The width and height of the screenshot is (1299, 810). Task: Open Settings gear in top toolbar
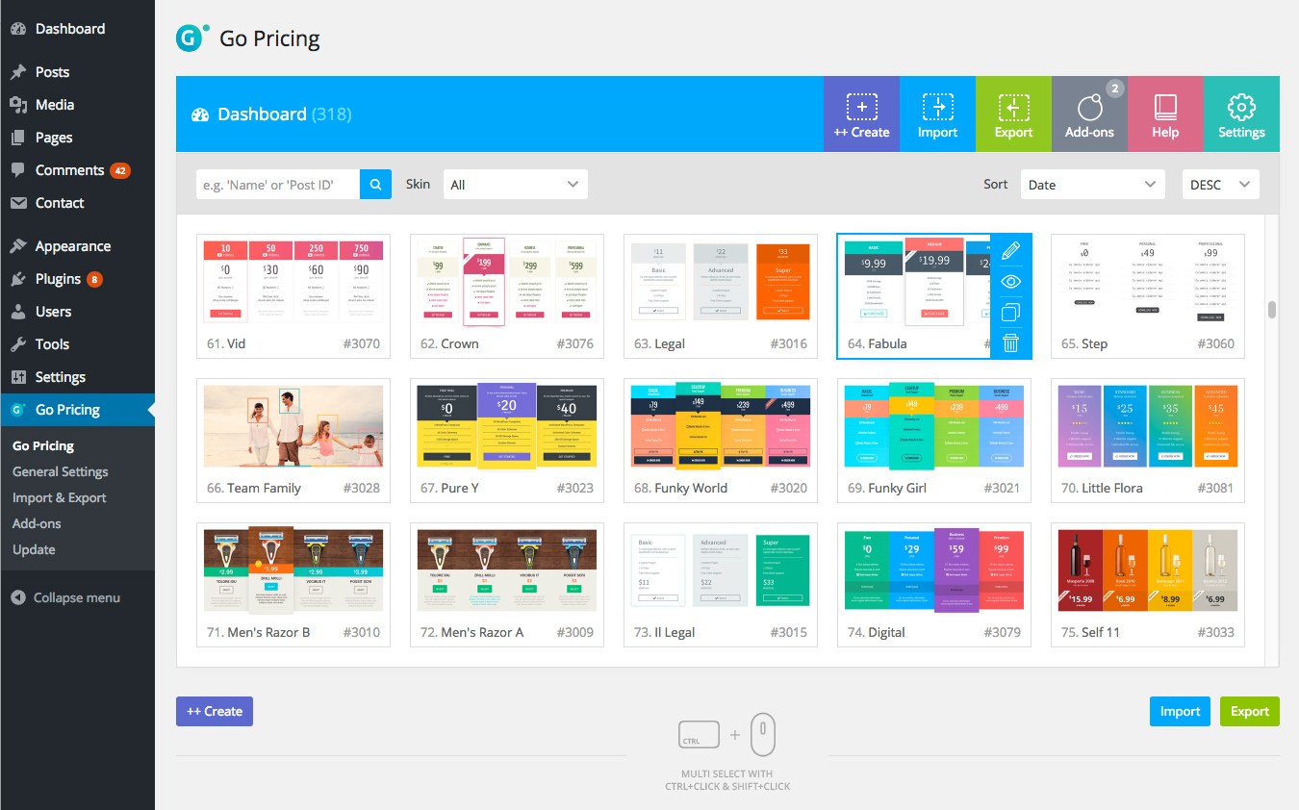[x=1241, y=114]
